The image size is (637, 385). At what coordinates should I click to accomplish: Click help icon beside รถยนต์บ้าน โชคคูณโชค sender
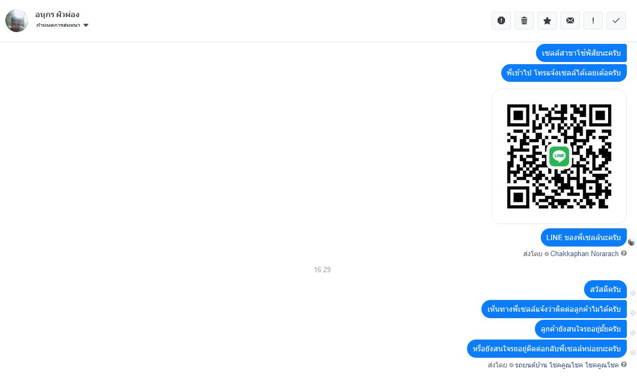pyautogui.click(x=624, y=365)
